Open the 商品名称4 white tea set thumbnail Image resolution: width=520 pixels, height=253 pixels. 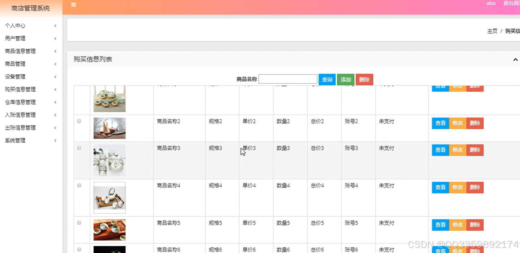click(110, 198)
